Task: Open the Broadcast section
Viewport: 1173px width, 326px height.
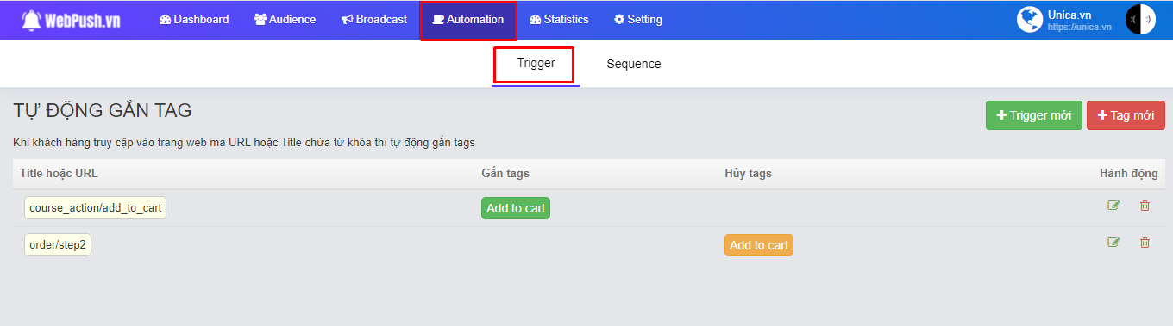Action: click(x=374, y=20)
